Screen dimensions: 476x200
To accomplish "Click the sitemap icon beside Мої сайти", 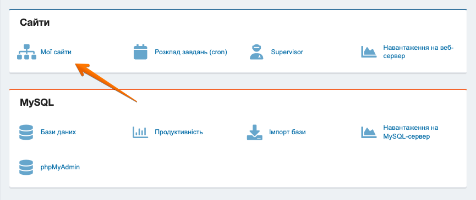I will 26,52.
